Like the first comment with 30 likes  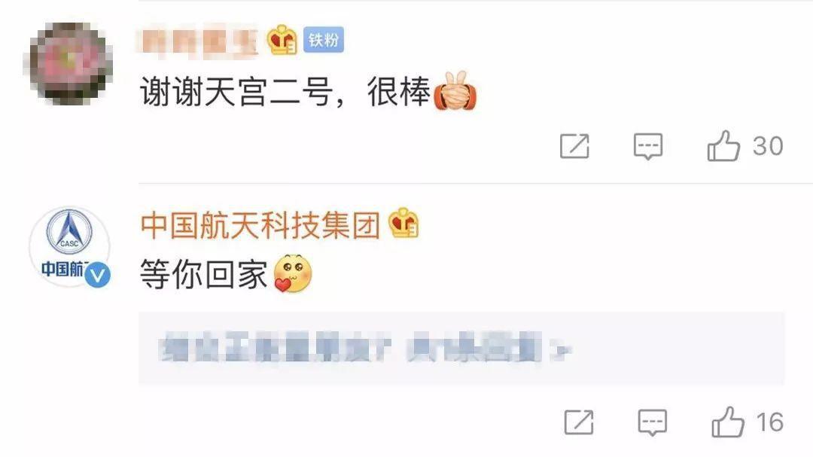723,146
